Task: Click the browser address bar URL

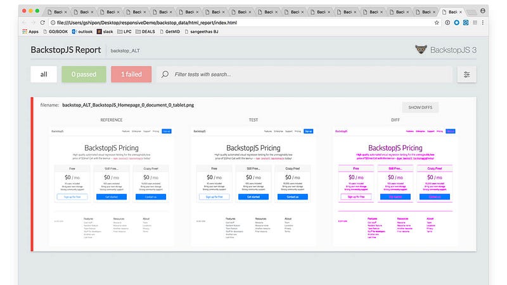Action: (x=147, y=23)
